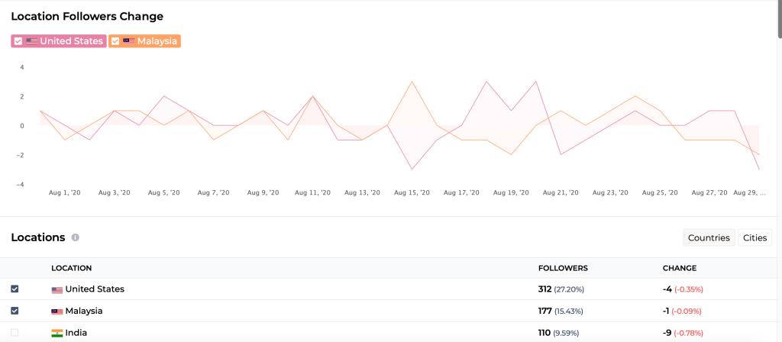Image resolution: width=782 pixels, height=342 pixels.
Task: Click the Malaysia flag in table row
Action: click(x=57, y=311)
